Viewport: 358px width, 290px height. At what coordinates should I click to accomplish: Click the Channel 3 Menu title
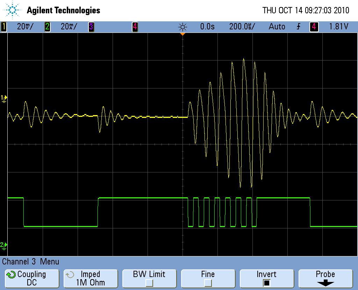tap(31, 261)
